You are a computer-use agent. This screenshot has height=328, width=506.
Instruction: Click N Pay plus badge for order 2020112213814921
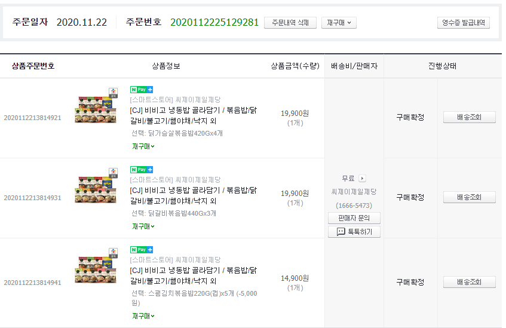142,90
